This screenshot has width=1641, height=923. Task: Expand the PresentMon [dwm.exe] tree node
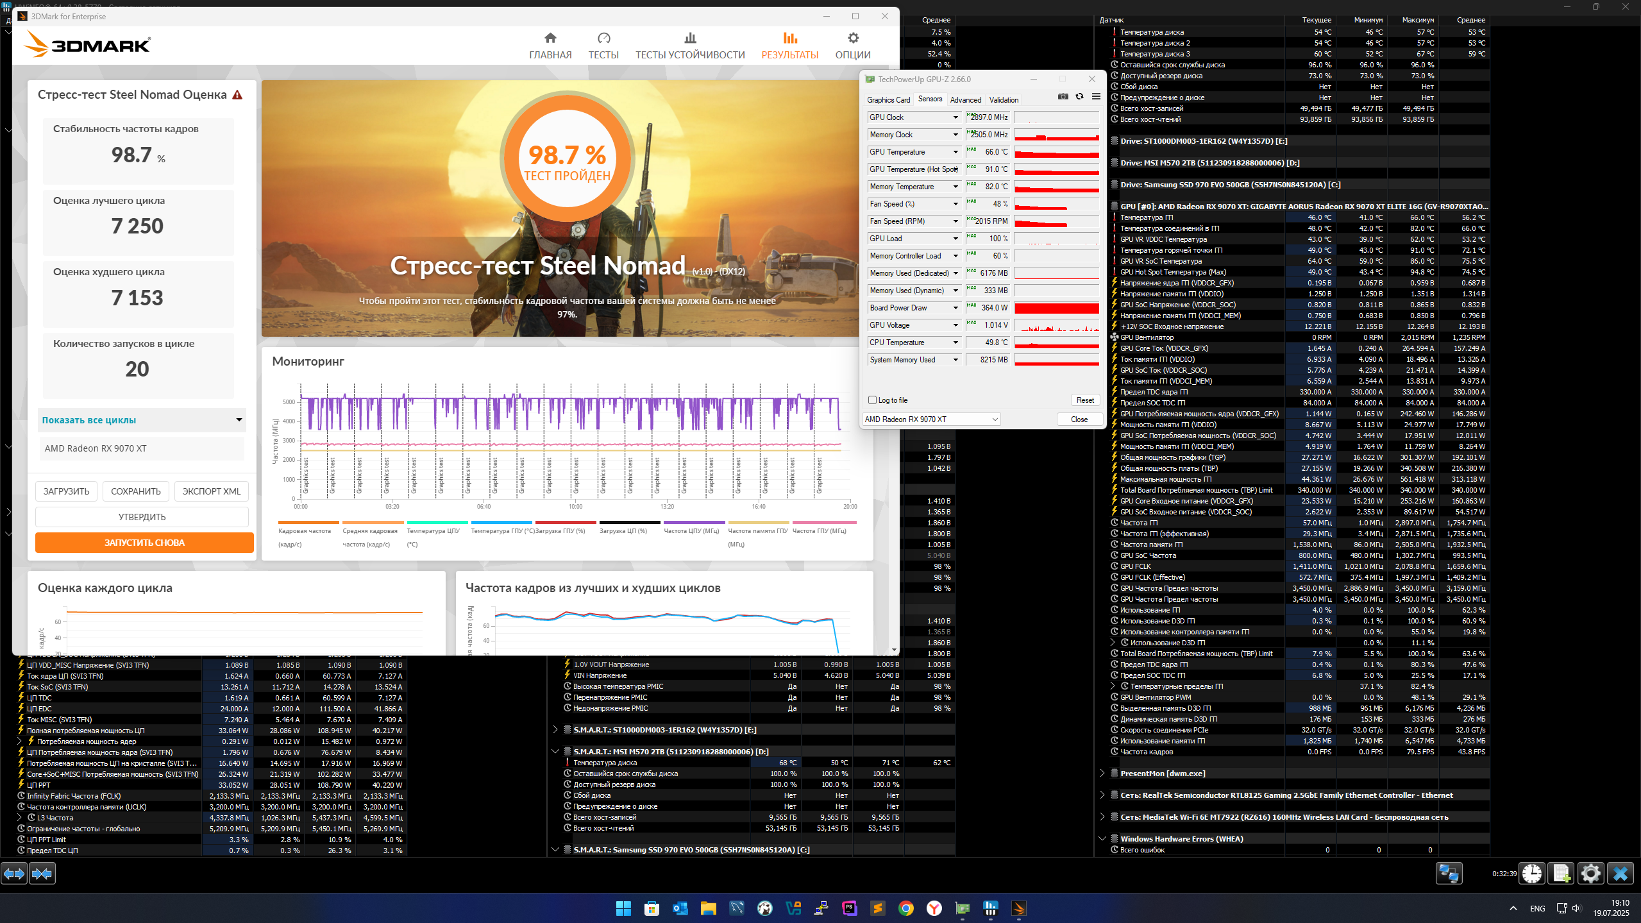click(1102, 773)
